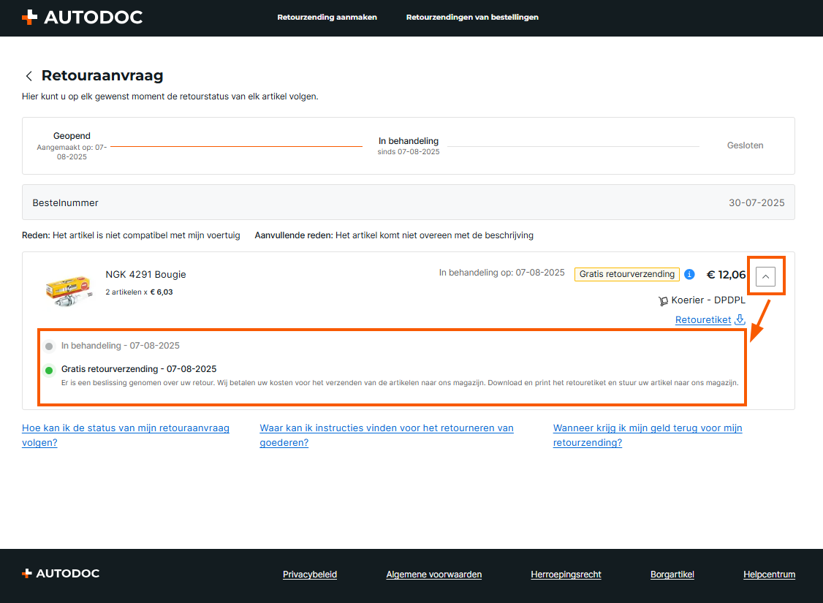The height and width of the screenshot is (603, 823).
Task: Open Privacybeleid in footer
Action: 310,574
